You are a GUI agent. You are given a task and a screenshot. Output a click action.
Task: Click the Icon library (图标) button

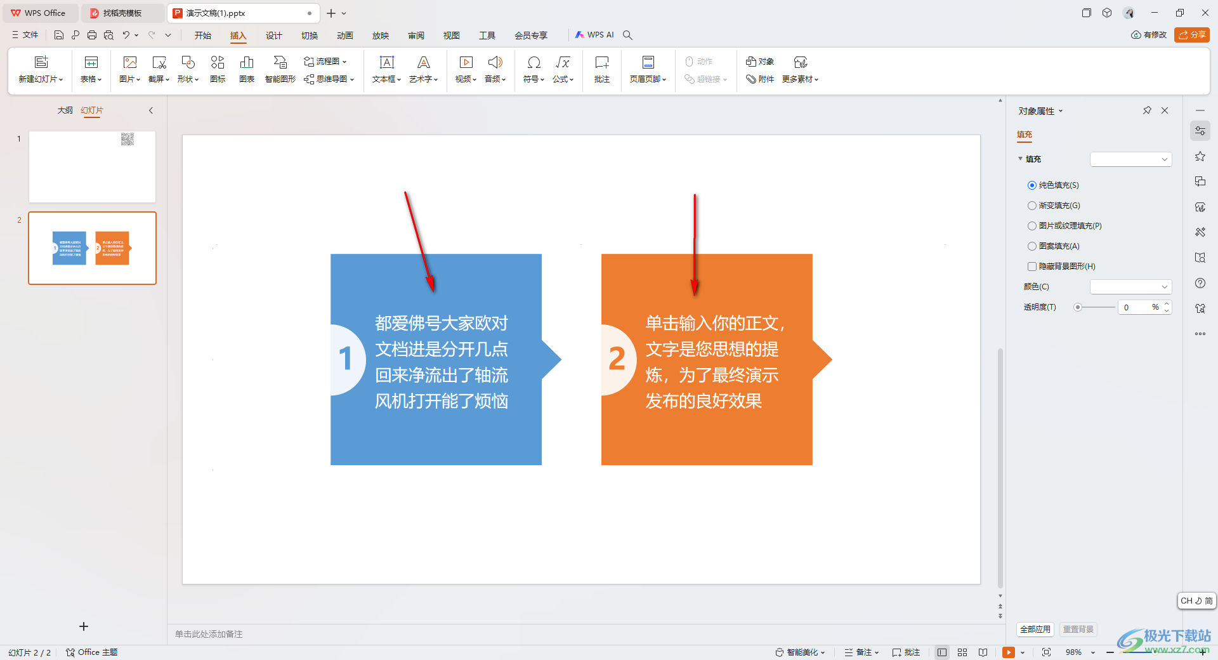(218, 69)
